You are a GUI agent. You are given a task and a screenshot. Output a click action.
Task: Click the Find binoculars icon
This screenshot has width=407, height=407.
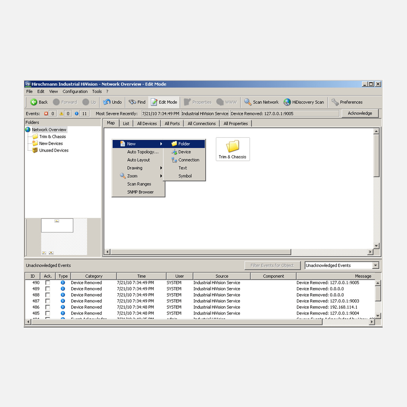point(132,102)
